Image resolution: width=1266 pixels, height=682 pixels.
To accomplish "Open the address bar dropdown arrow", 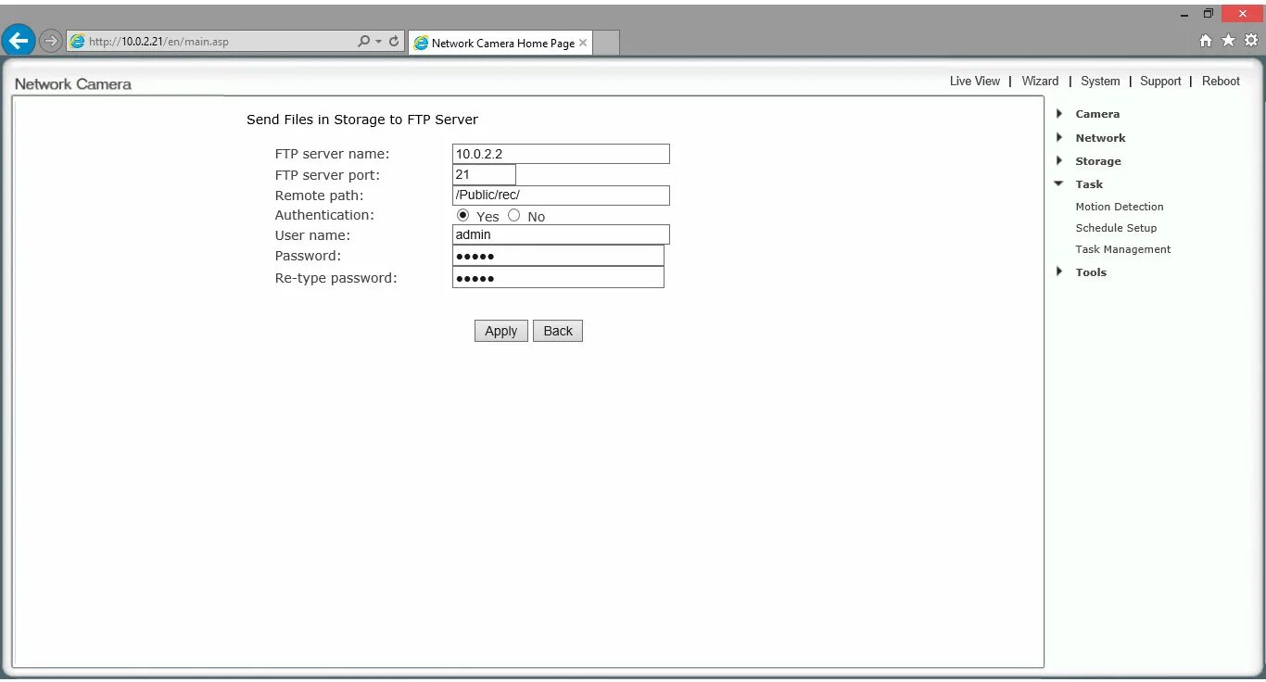I will [378, 42].
